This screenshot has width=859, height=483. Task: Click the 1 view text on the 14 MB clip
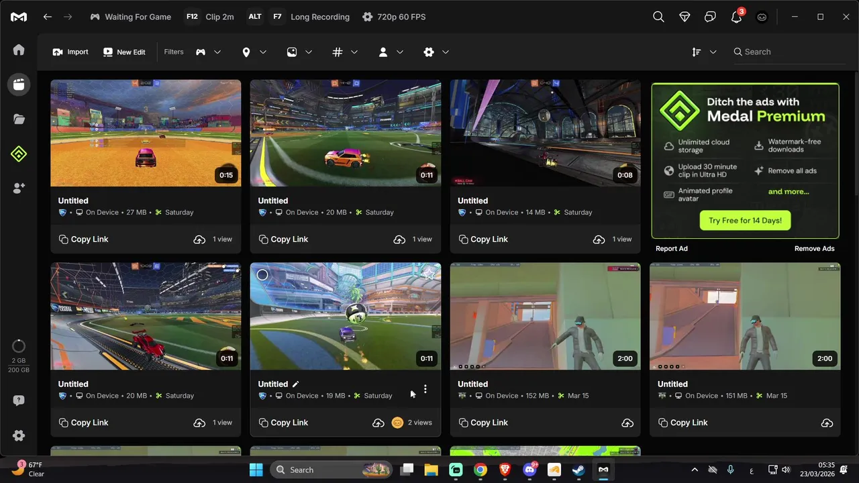pyautogui.click(x=622, y=239)
